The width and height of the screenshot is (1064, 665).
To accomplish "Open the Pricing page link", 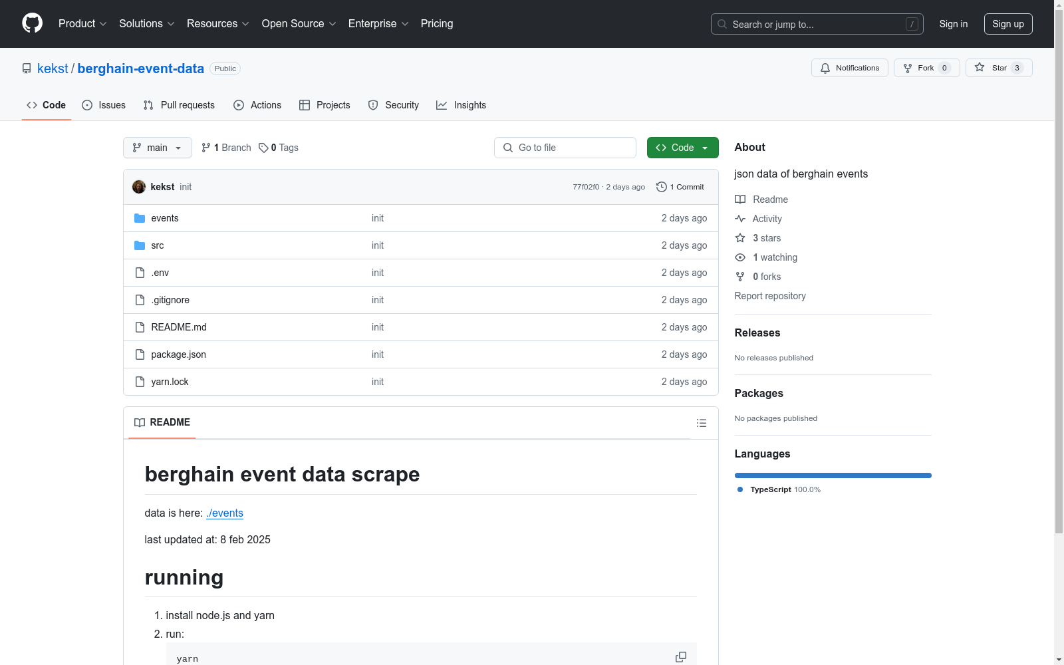I will tap(437, 23).
